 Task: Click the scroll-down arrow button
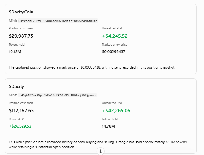(101, 151)
